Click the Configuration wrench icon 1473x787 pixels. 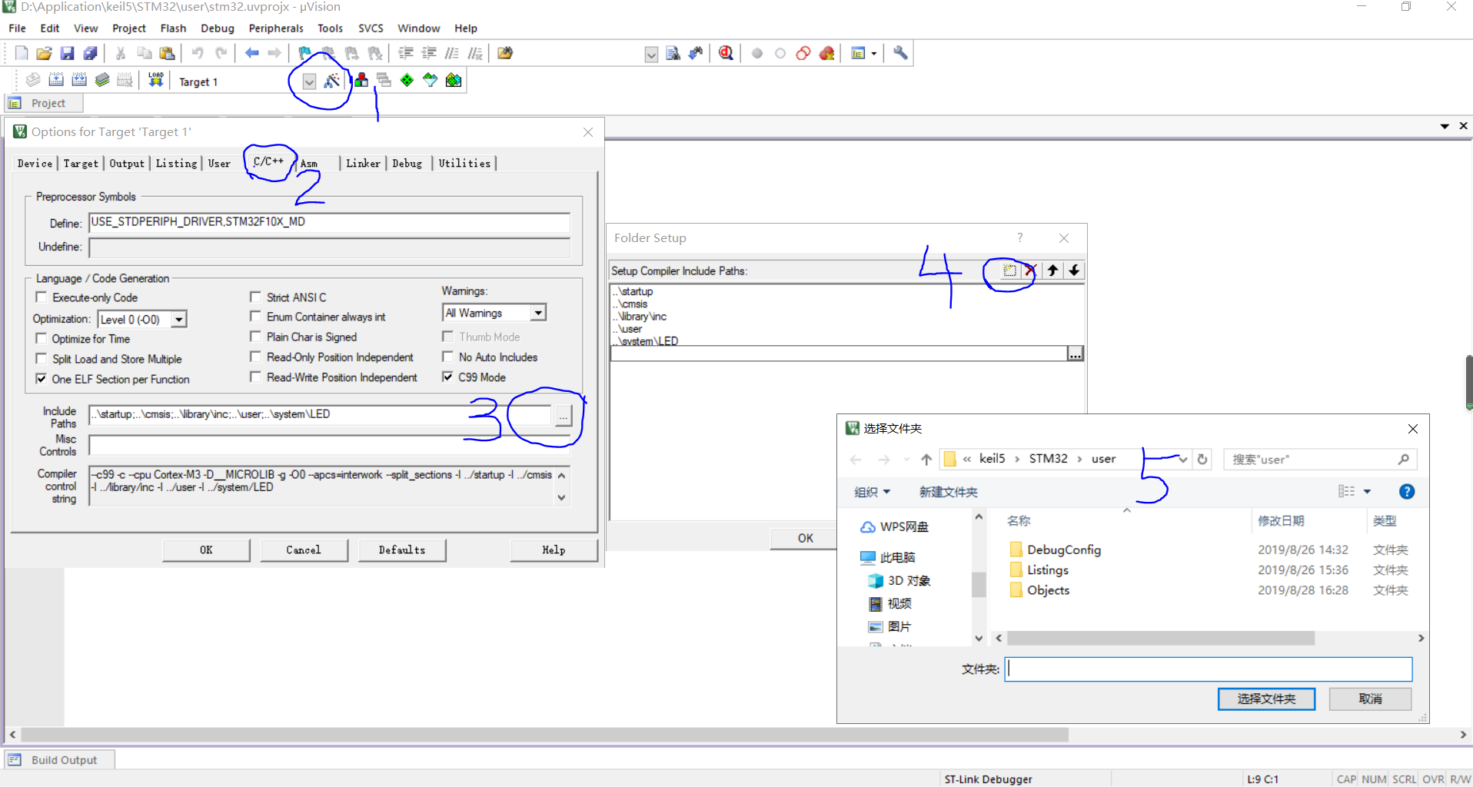[900, 53]
